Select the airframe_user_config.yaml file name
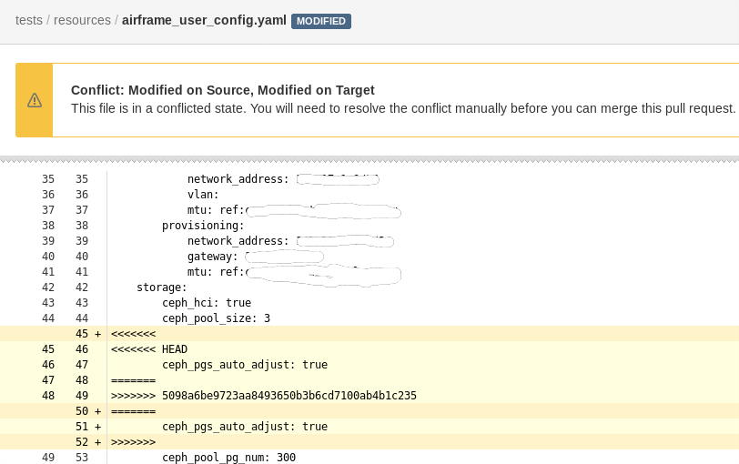Image resolution: width=739 pixels, height=464 pixels. click(204, 20)
